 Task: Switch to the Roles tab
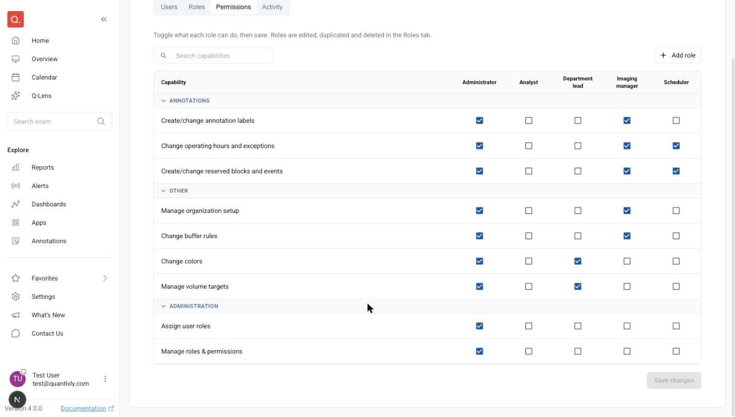pyautogui.click(x=196, y=7)
